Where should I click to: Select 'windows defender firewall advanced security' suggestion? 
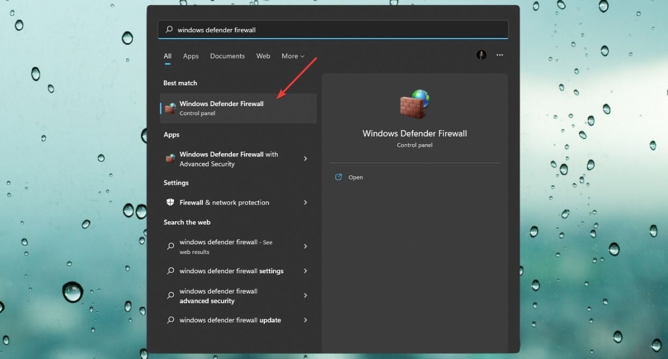click(x=238, y=296)
